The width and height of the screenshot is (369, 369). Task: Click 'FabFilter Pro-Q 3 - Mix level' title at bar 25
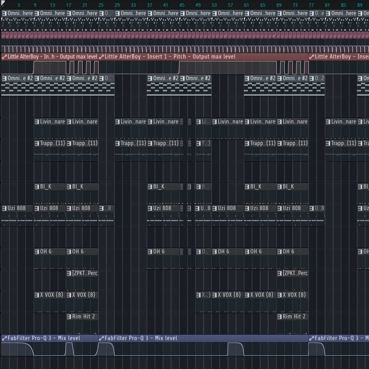(x=141, y=338)
